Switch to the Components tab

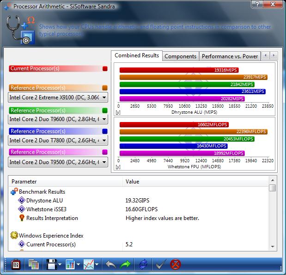pyautogui.click(x=180, y=56)
